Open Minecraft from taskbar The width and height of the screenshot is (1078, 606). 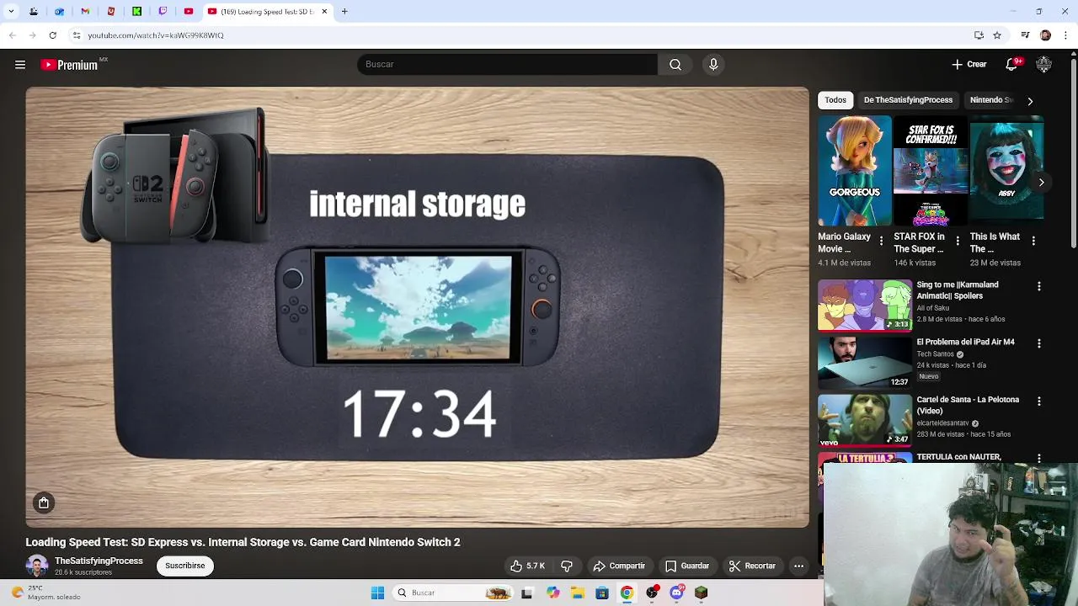click(701, 593)
